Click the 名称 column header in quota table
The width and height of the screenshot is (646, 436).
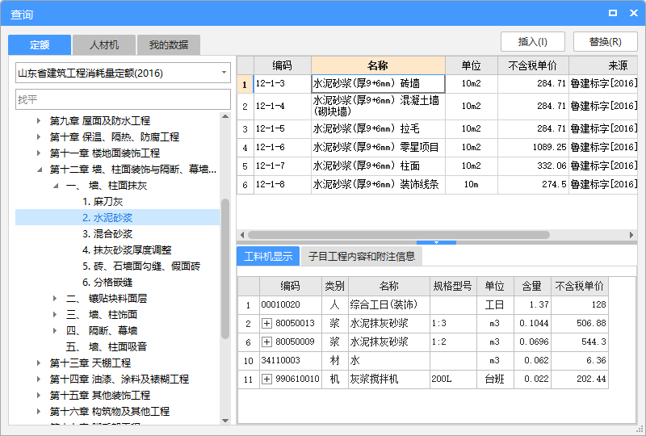click(378, 65)
